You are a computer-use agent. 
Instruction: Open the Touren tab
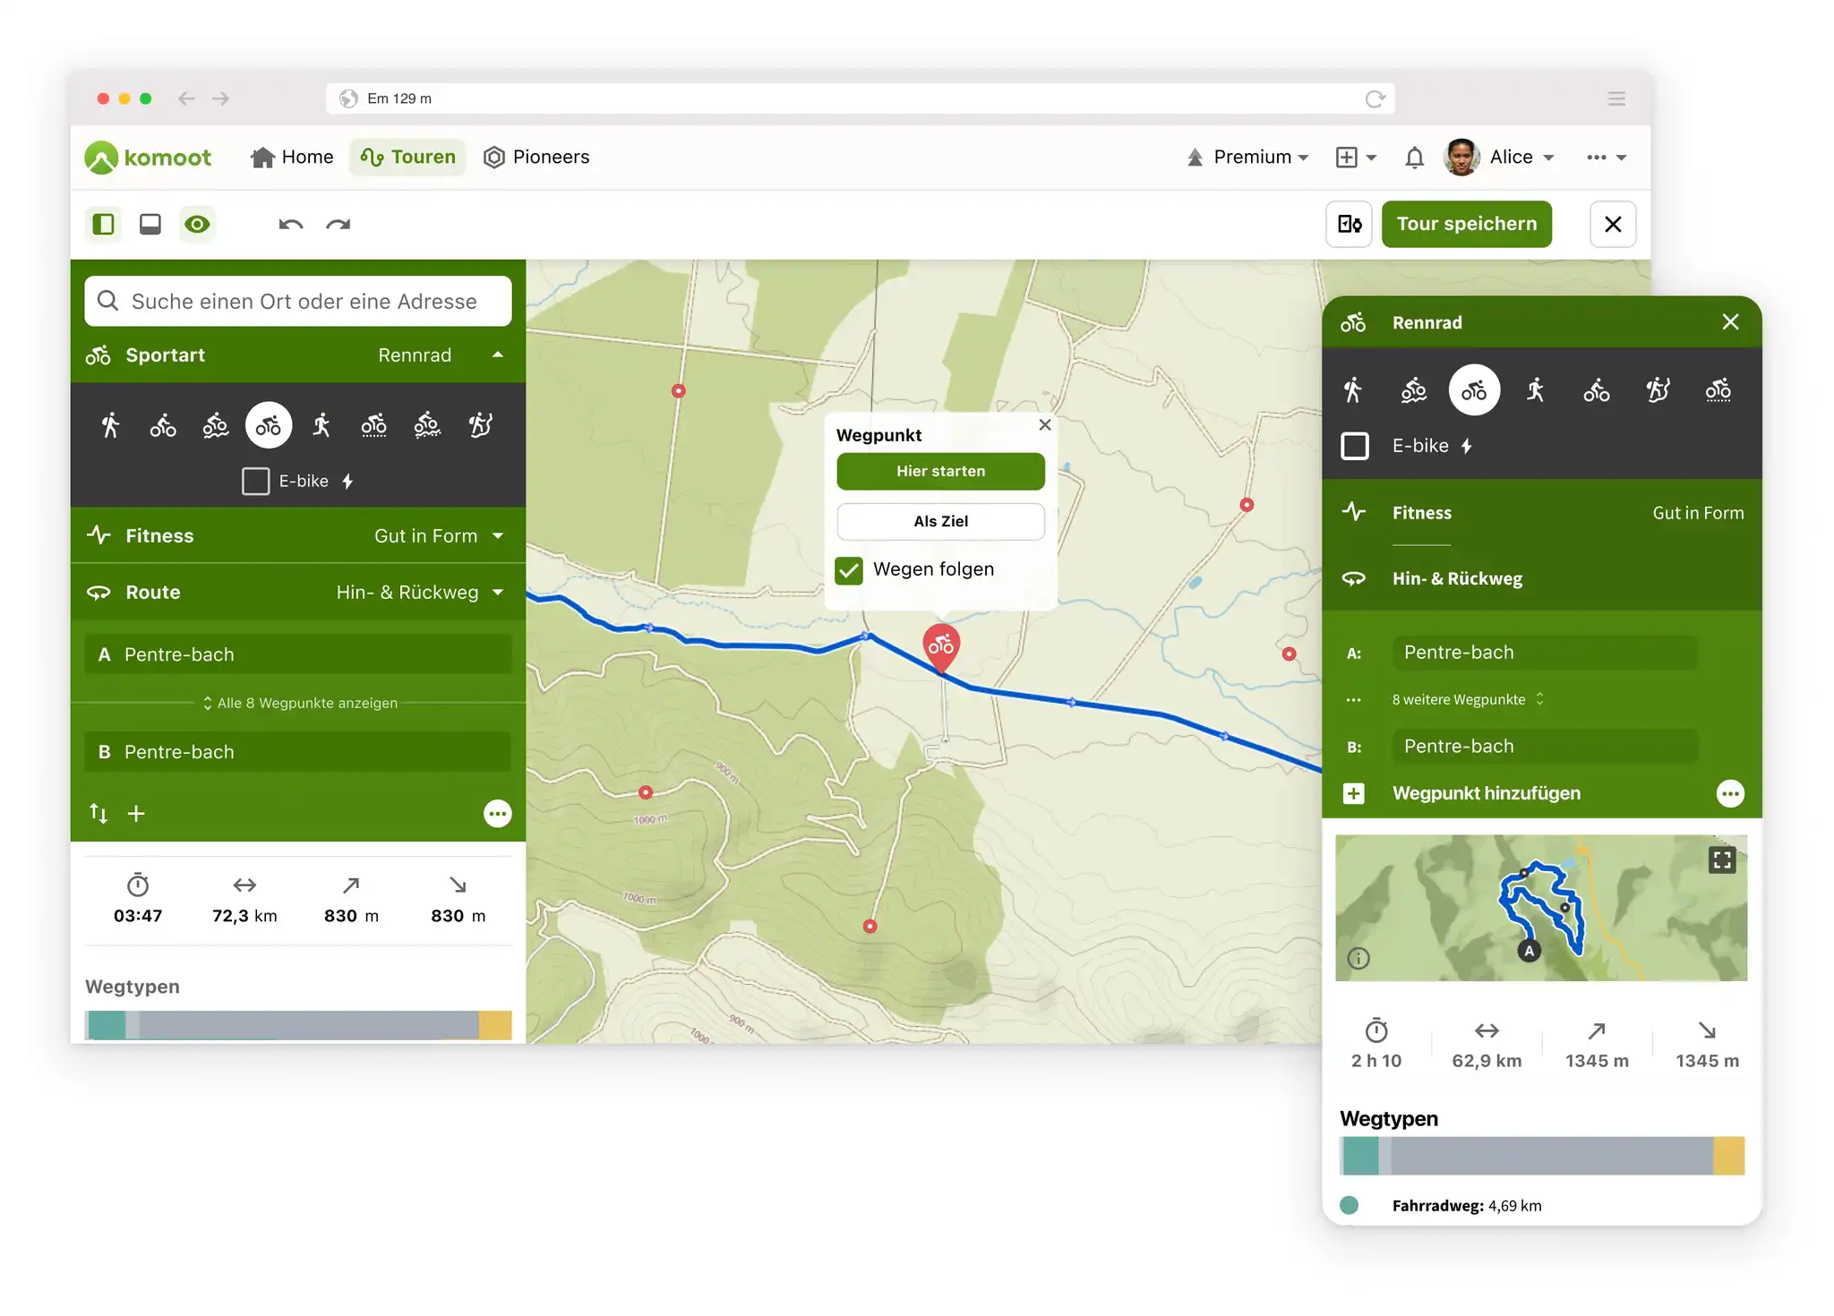point(408,158)
